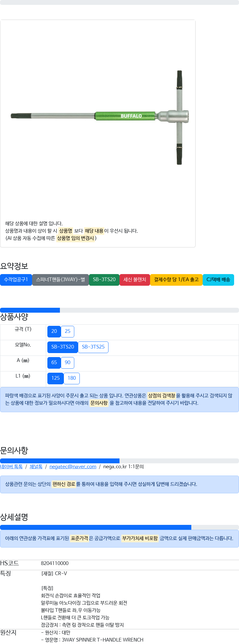Click the CJ택배 배송 shipping tag
The width and height of the screenshot is (239, 644).
click(x=218, y=280)
